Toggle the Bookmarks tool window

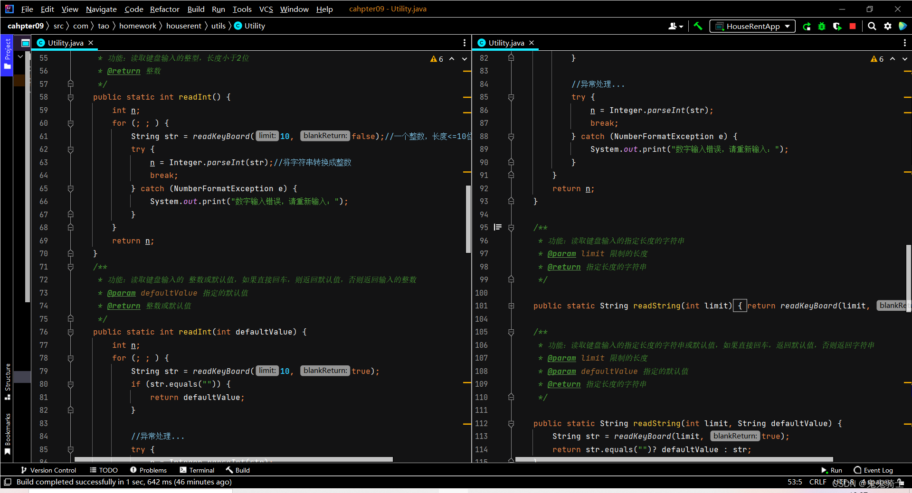(x=7, y=434)
